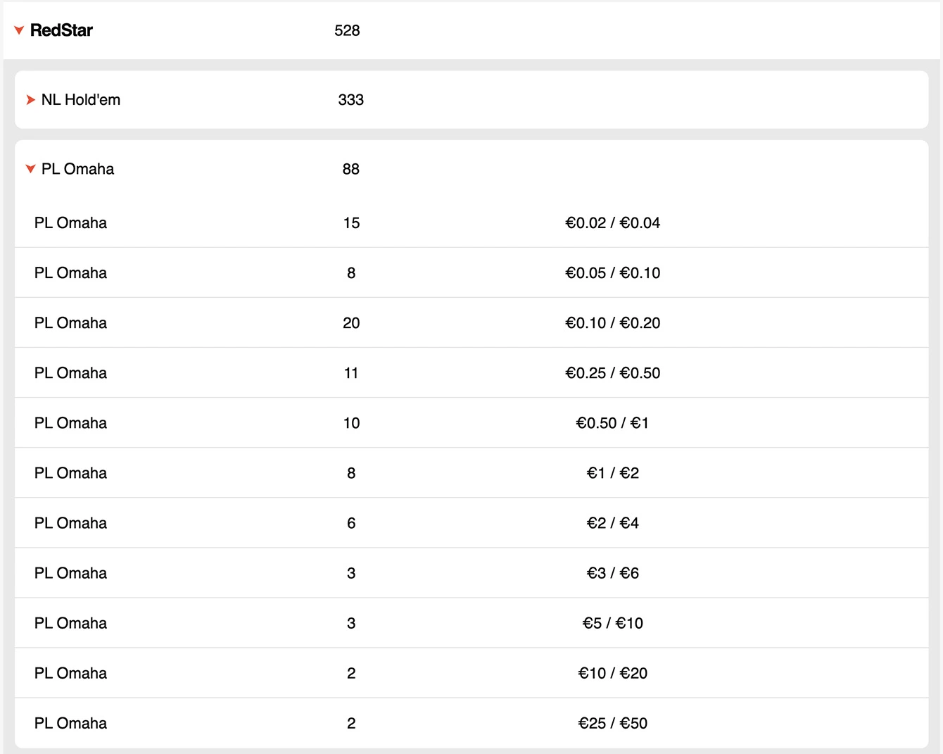
Task: Open the €2 / €4 stakes entry
Action: [x=612, y=523]
